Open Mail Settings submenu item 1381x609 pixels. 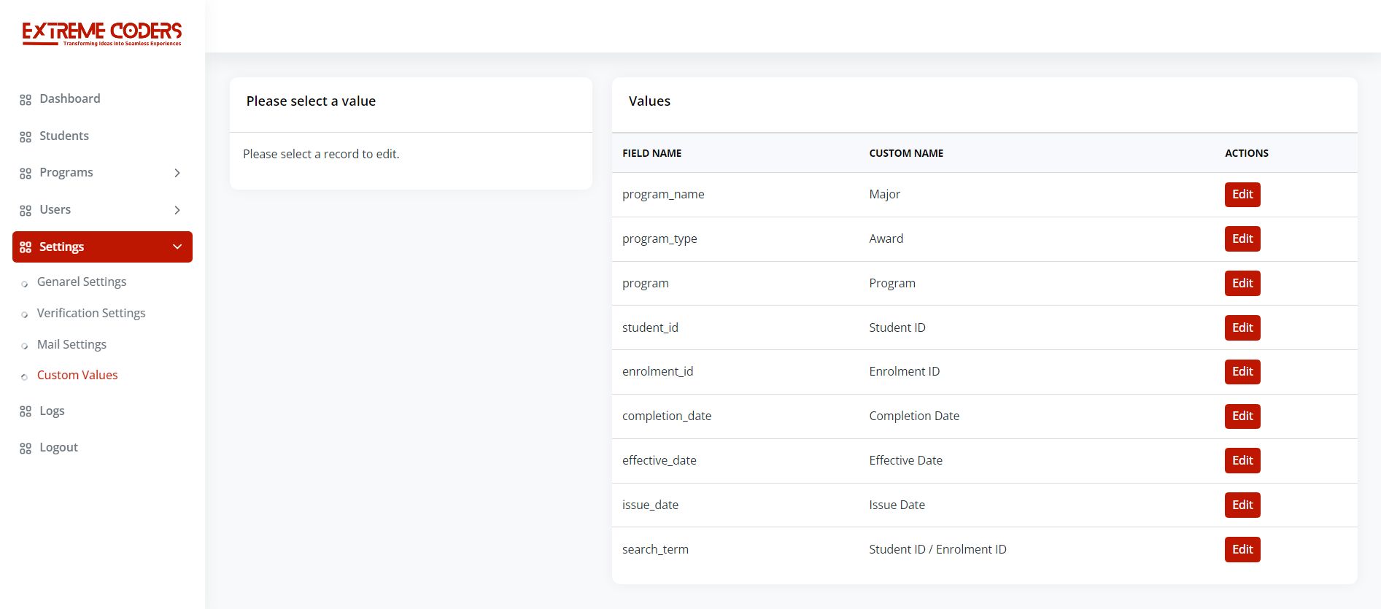pos(71,344)
